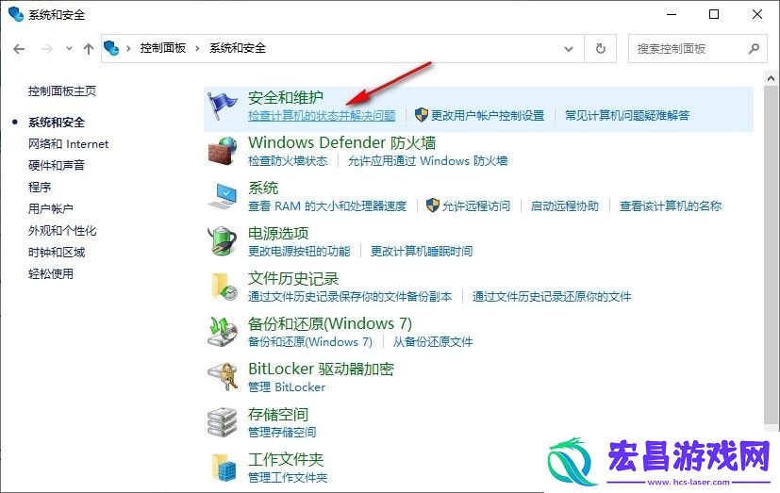
Task: Click 管理存储空间 link
Action: 282,433
